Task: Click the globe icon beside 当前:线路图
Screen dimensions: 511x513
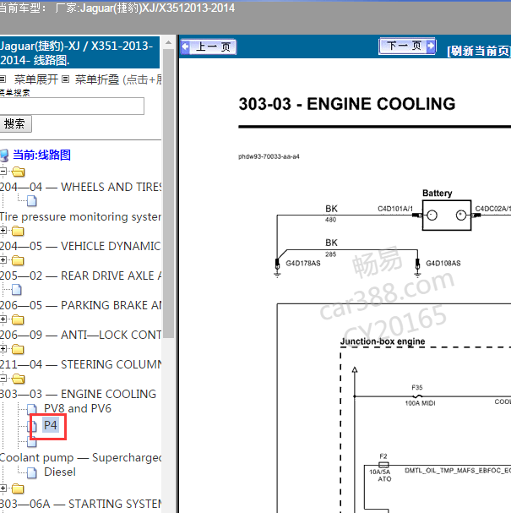Action: tap(4, 156)
